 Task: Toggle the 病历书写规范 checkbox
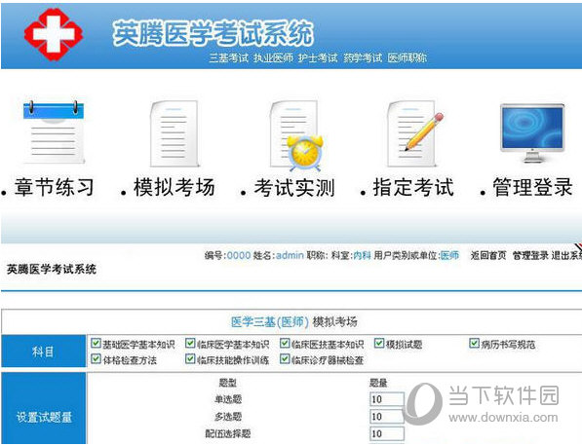[x=474, y=343]
